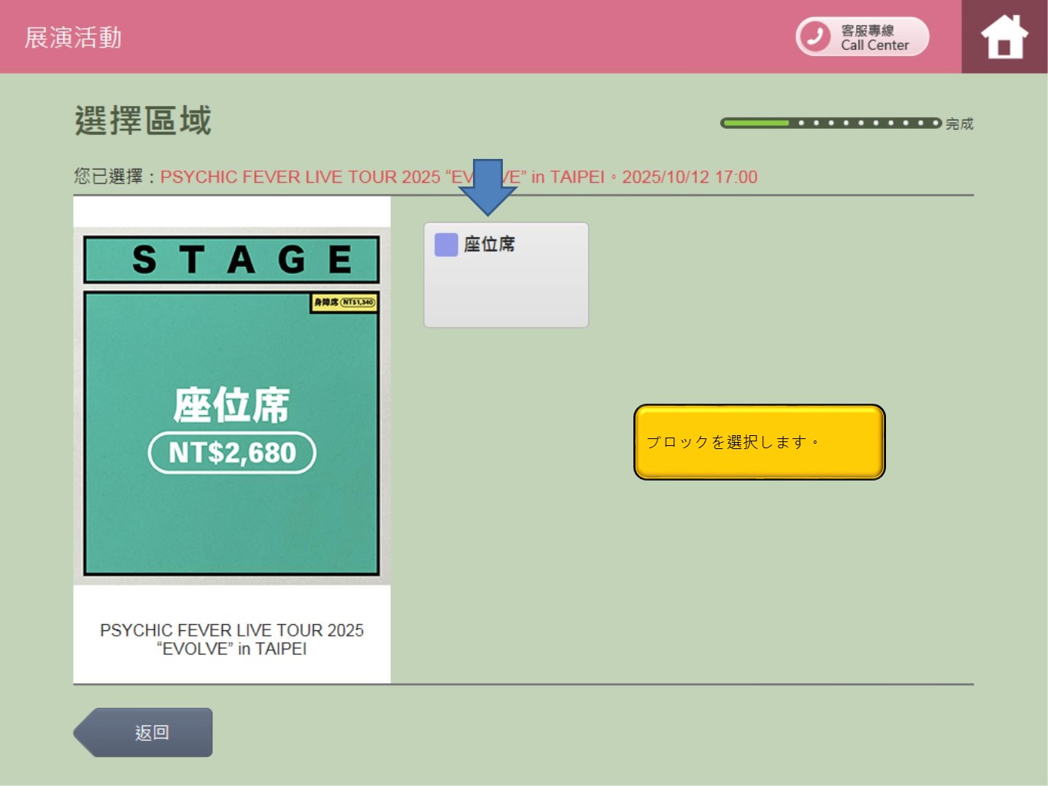The image size is (1048, 786).
Task: Tap the phone icon in Call Center
Action: 815,36
